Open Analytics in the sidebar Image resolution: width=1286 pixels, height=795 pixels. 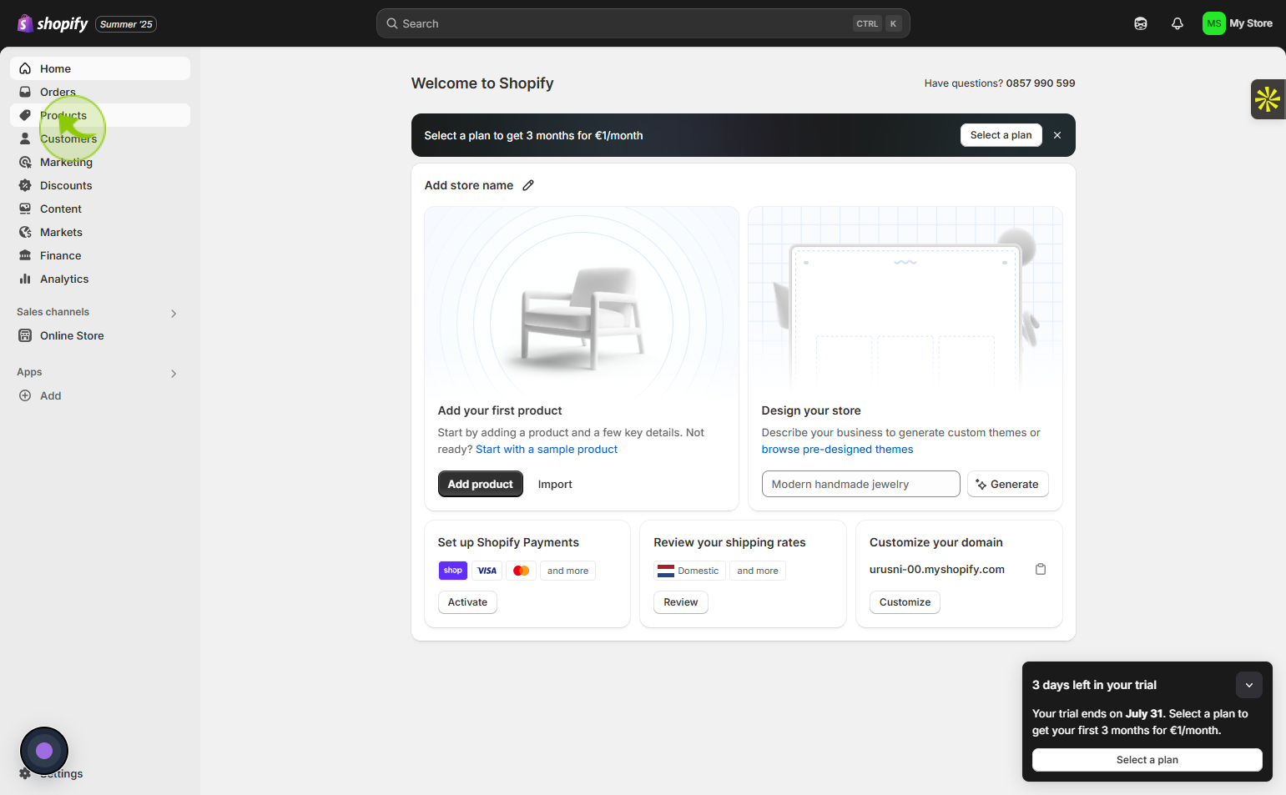pos(100,279)
